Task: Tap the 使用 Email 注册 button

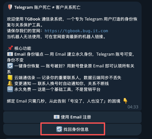Action: (x=72, y=117)
